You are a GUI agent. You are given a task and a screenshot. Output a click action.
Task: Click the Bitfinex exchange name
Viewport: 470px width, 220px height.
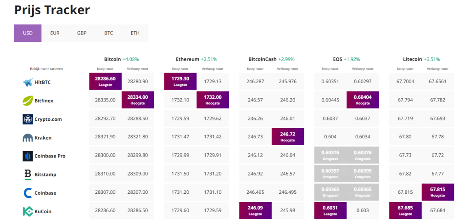44,101
